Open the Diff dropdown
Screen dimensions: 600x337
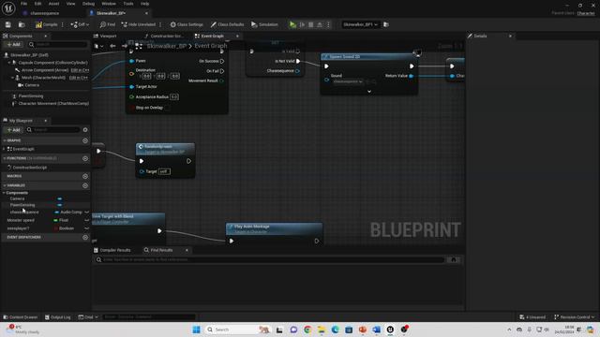click(x=80, y=24)
